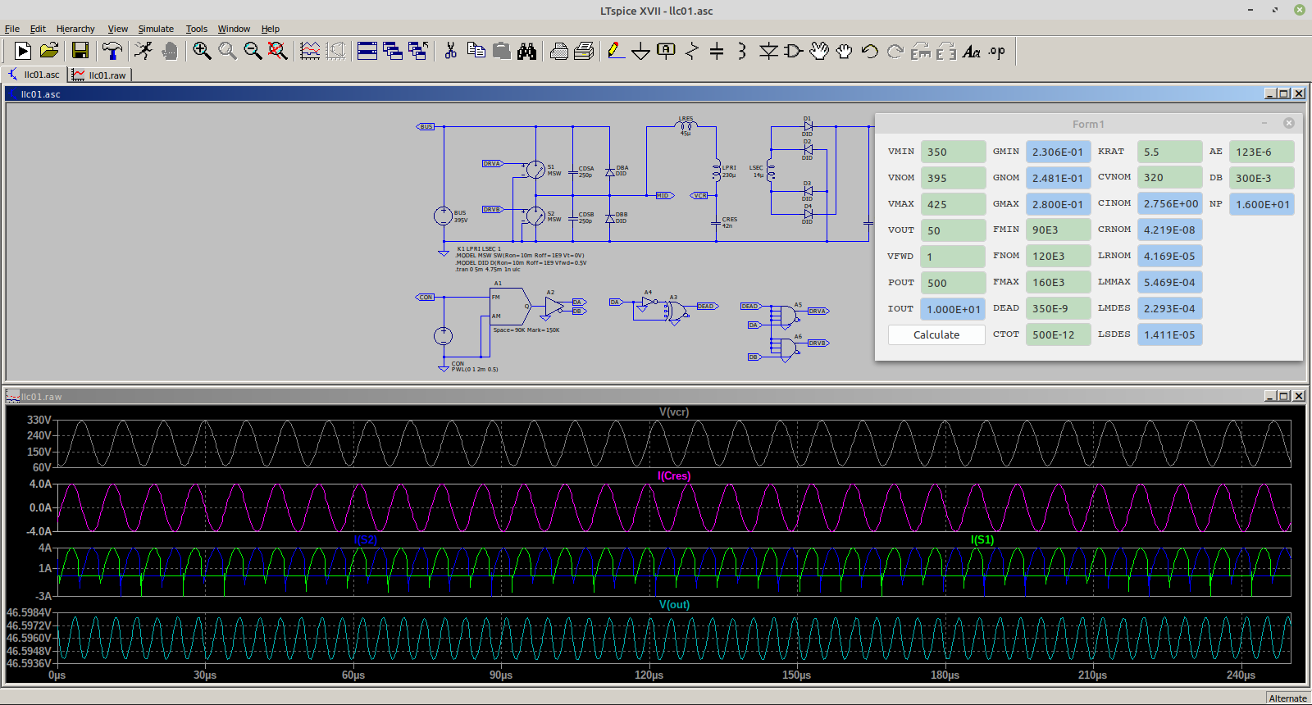Click the POUT input field showing 500
1312x705 pixels.
[x=953, y=283]
